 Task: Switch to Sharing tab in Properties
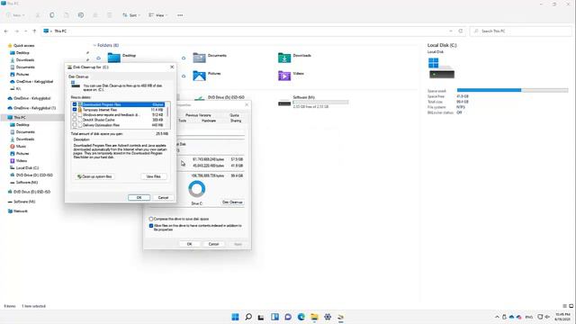(236, 121)
